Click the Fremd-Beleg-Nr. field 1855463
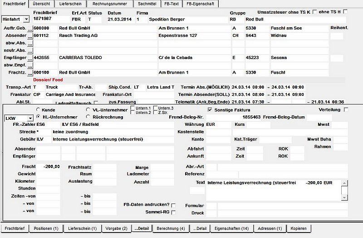363x238 pixels. (x=234, y=117)
